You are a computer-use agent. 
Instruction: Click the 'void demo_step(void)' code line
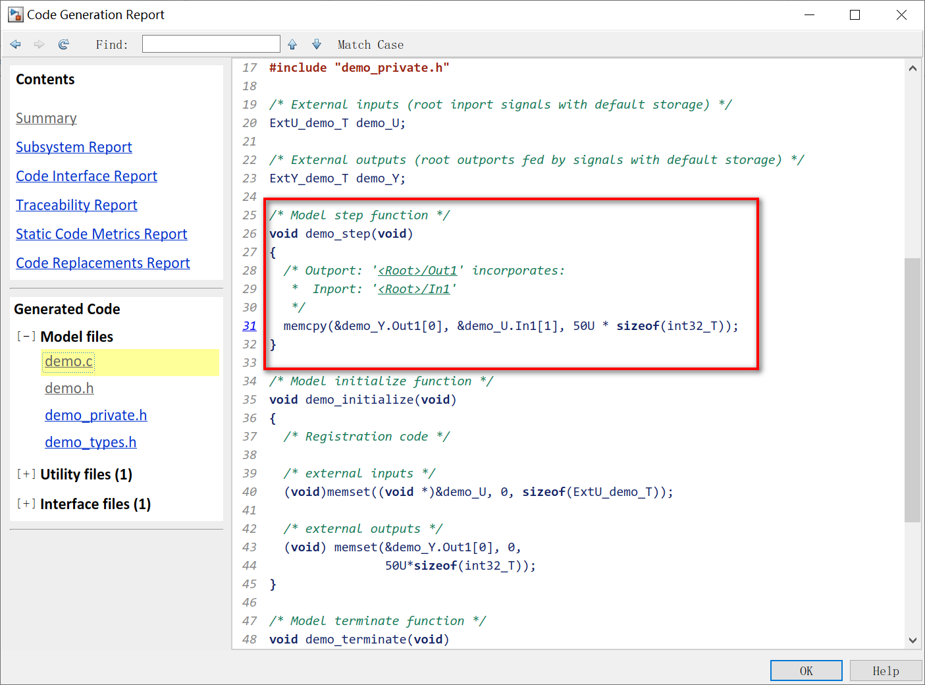pos(341,234)
